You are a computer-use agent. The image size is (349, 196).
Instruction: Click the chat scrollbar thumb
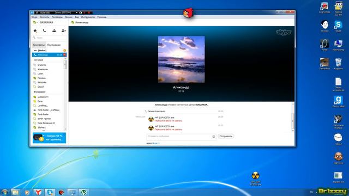click(x=293, y=121)
